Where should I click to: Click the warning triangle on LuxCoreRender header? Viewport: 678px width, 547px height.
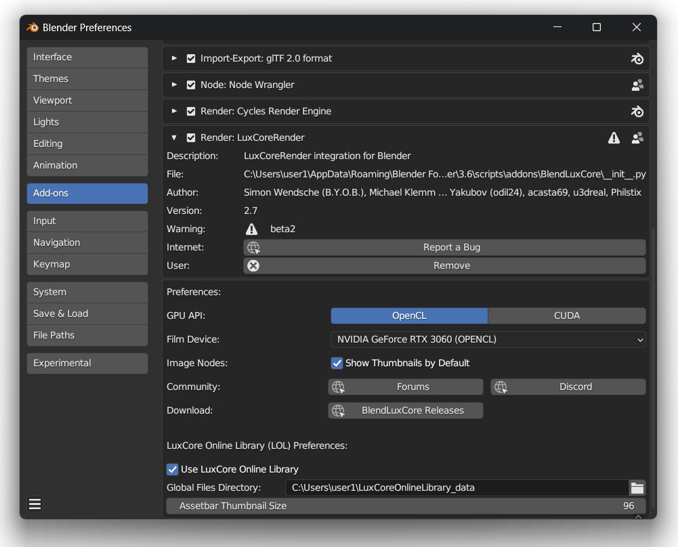click(614, 138)
